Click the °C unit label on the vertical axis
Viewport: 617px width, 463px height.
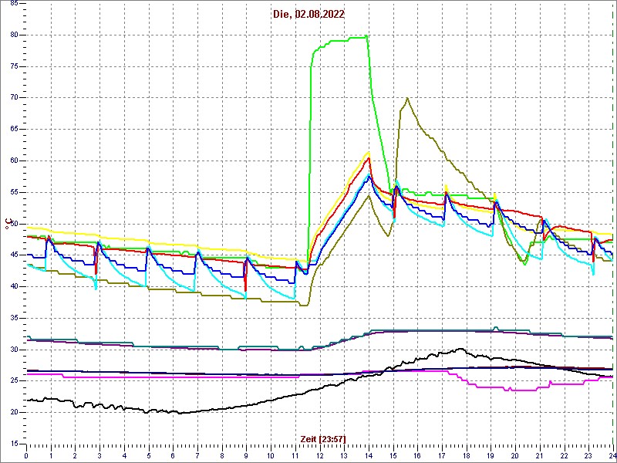8,224
